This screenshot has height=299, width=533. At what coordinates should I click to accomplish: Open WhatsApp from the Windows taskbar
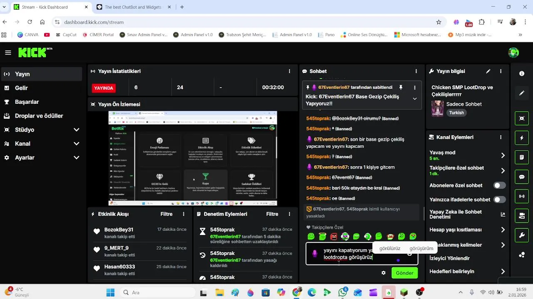click(343, 292)
